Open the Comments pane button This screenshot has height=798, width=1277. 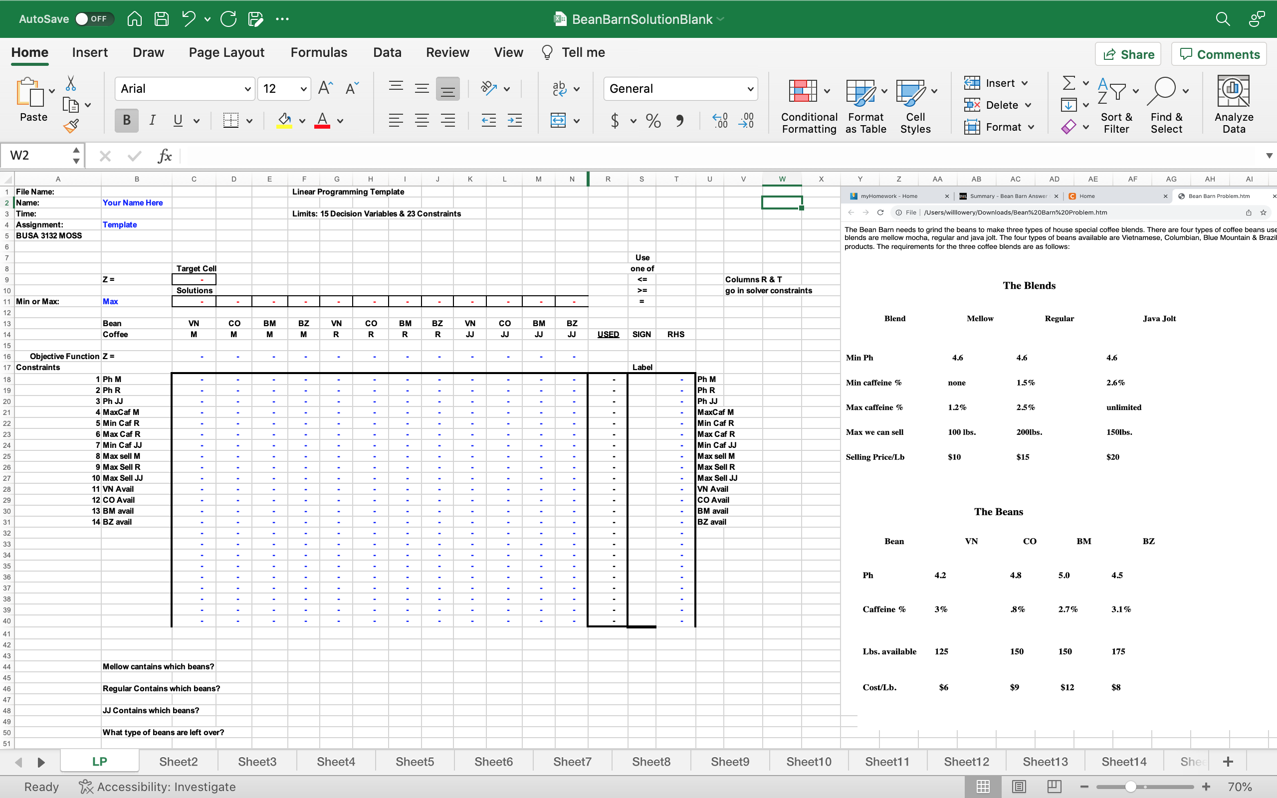coord(1219,54)
